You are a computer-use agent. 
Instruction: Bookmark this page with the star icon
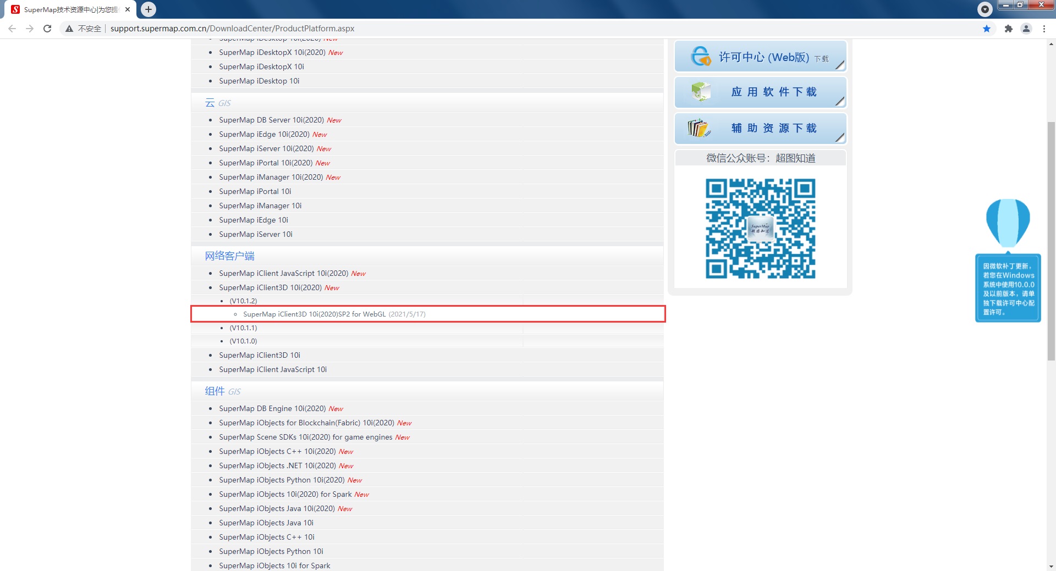click(987, 29)
